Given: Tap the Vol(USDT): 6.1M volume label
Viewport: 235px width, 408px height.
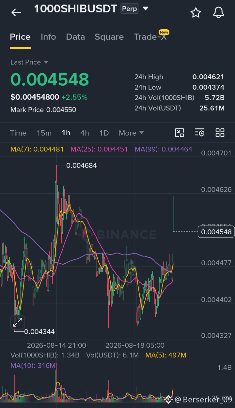Looking at the screenshot, I should click(x=112, y=355).
